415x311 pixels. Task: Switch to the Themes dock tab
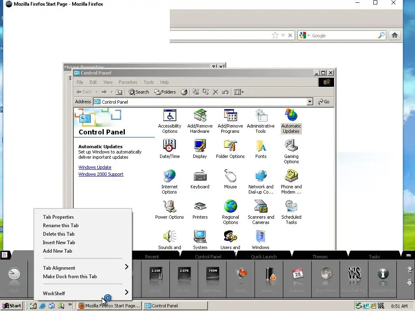coord(320,256)
